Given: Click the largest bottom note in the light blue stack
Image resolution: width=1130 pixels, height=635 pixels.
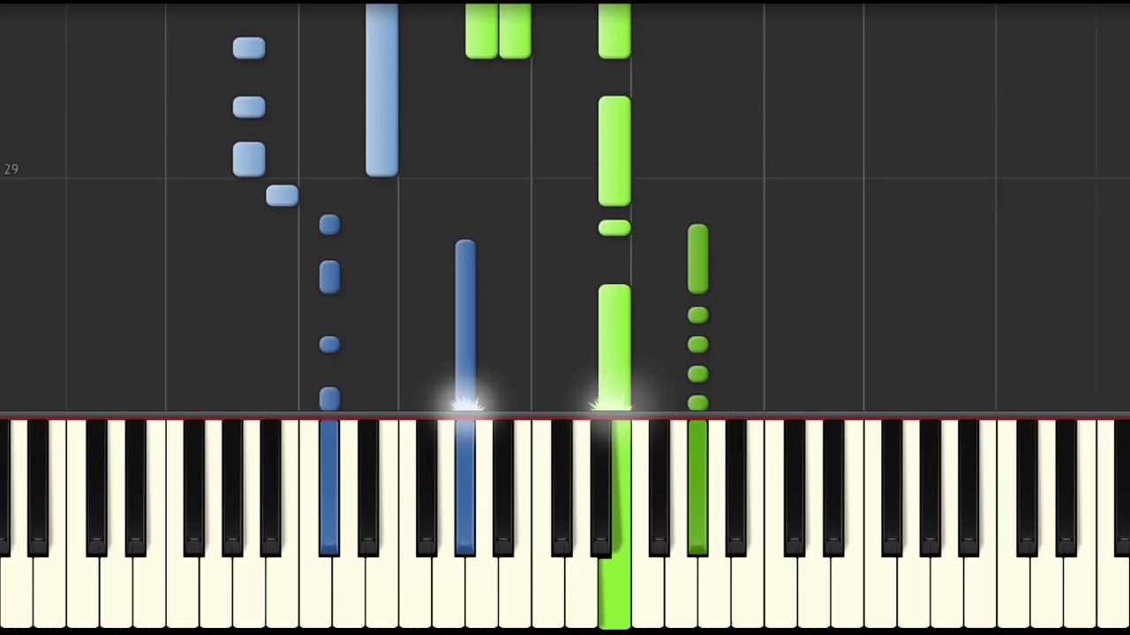Looking at the screenshot, I should [249, 159].
